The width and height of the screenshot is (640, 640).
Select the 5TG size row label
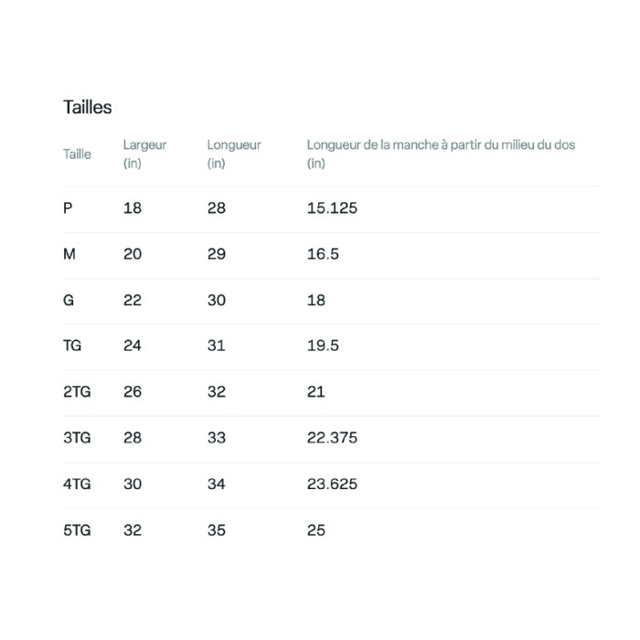pos(77,530)
